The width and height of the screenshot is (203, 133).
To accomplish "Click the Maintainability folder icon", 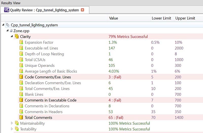I will click(17, 123).
